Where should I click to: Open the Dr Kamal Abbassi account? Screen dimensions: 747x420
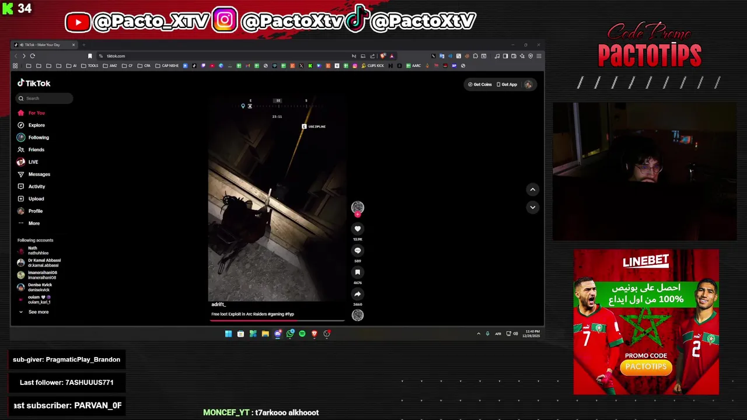(39, 262)
